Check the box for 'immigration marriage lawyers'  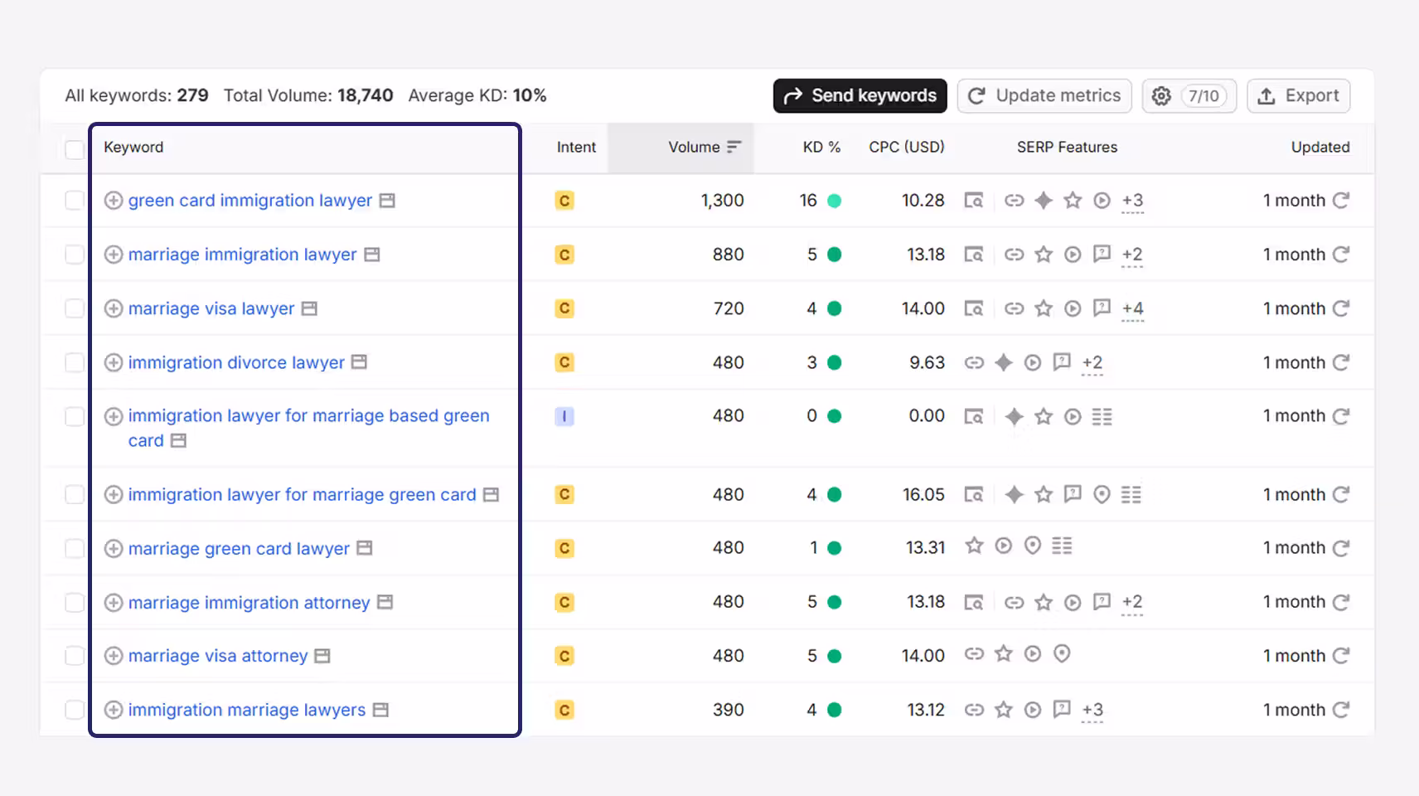click(x=75, y=710)
